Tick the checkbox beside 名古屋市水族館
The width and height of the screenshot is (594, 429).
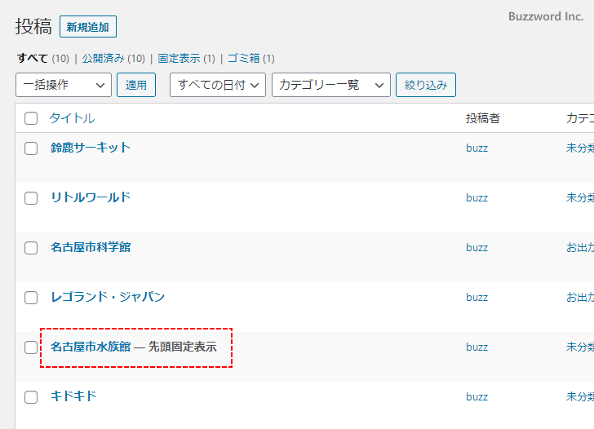tap(31, 347)
